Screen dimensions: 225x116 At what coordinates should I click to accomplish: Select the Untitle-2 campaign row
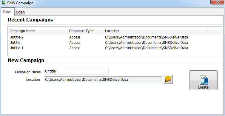point(114,37)
